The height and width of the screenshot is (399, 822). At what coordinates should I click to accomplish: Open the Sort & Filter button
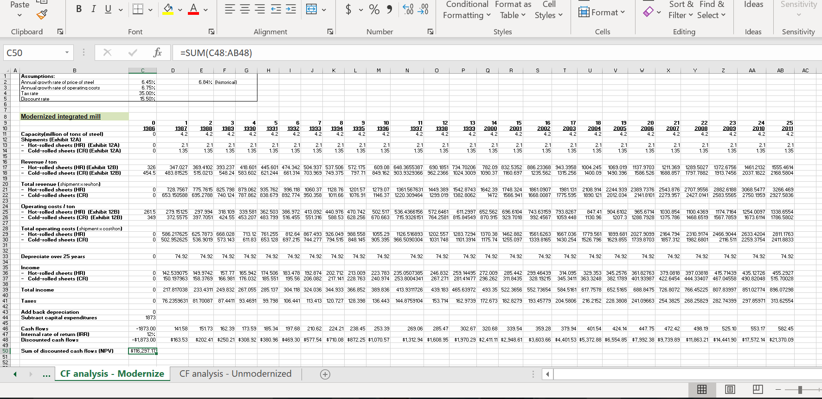[681, 10]
